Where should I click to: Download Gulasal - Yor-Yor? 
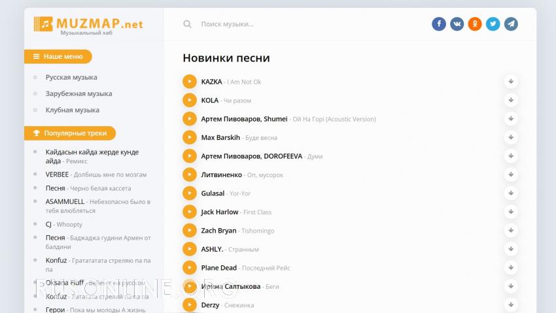click(511, 193)
